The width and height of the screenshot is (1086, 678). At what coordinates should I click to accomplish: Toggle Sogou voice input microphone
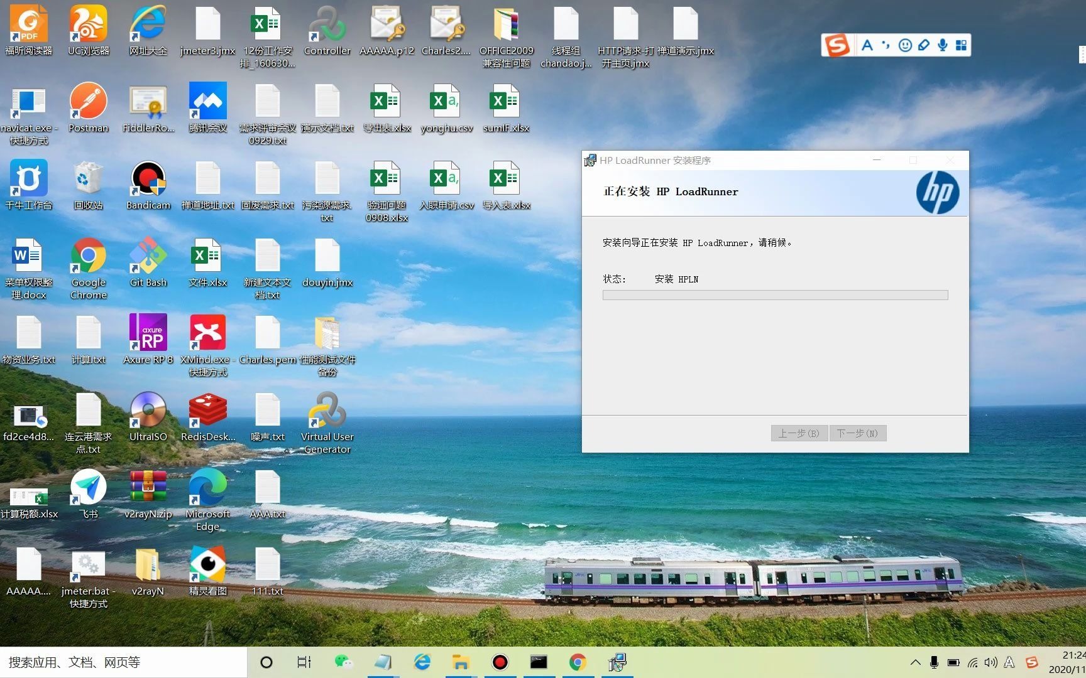pyautogui.click(x=942, y=45)
